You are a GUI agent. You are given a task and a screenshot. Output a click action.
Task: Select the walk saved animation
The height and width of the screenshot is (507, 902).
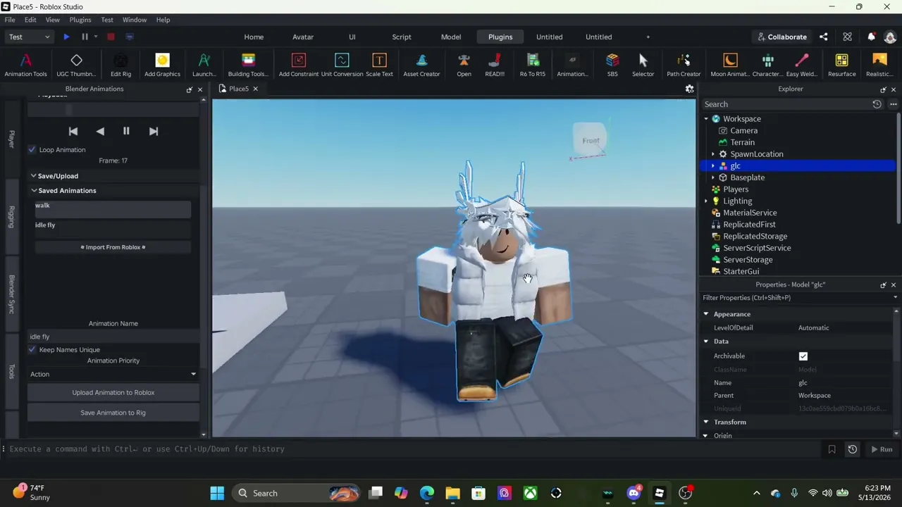point(113,208)
